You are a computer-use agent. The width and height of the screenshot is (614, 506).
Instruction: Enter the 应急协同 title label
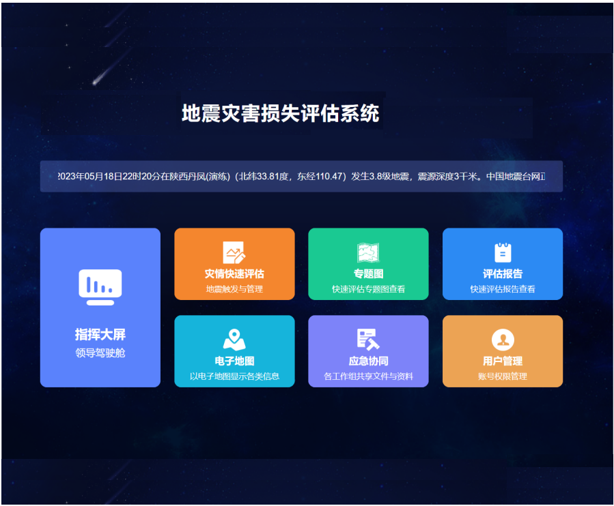(368, 361)
